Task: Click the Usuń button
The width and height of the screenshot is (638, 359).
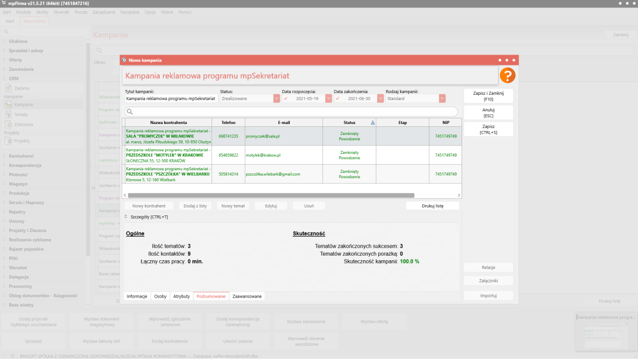Action: tap(309, 206)
